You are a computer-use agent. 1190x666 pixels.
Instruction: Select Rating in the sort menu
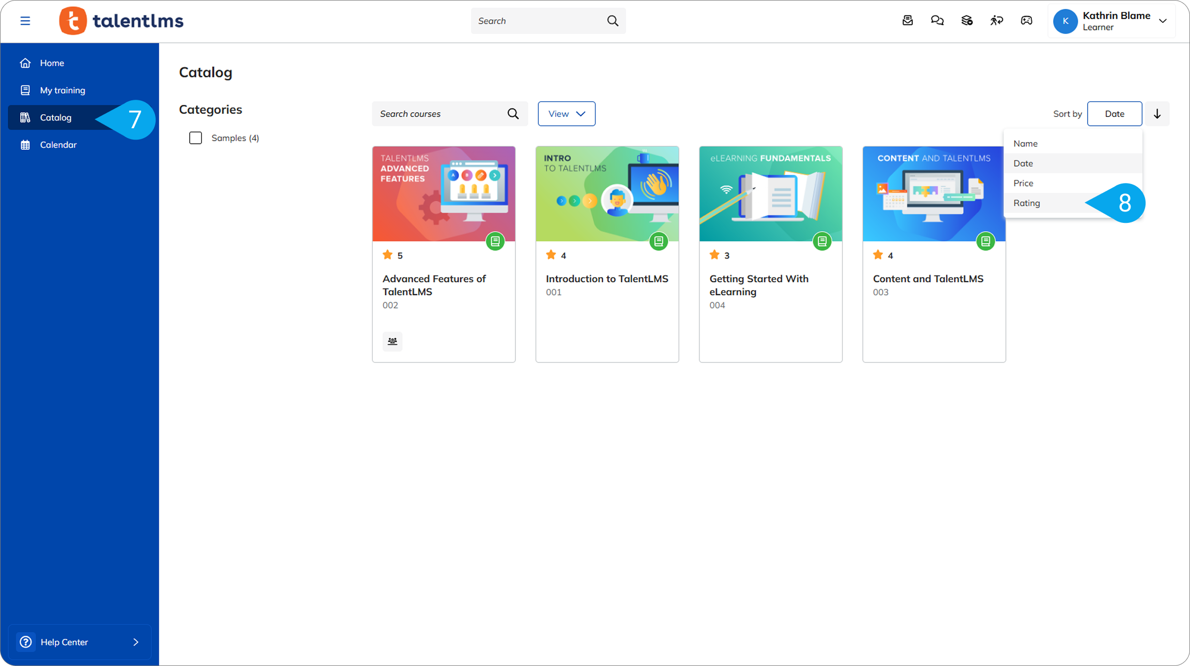click(x=1027, y=203)
